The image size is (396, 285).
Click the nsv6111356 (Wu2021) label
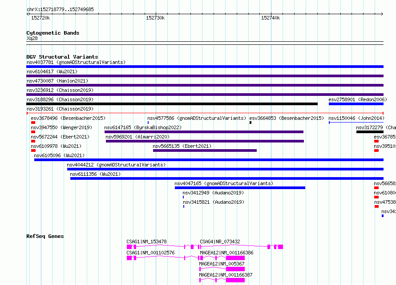click(x=95, y=174)
